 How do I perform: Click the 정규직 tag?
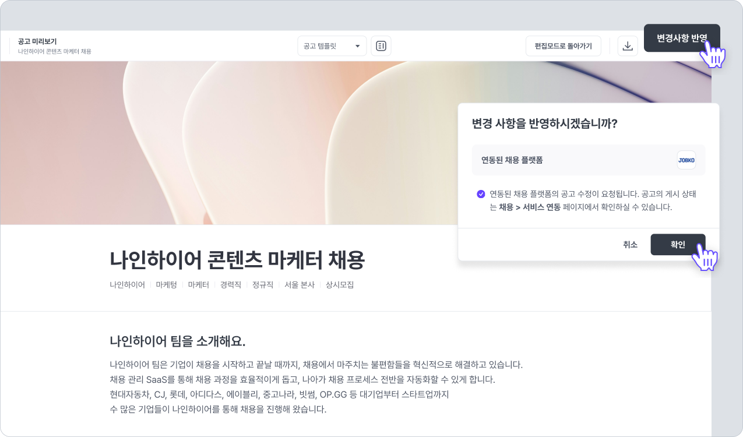(263, 285)
